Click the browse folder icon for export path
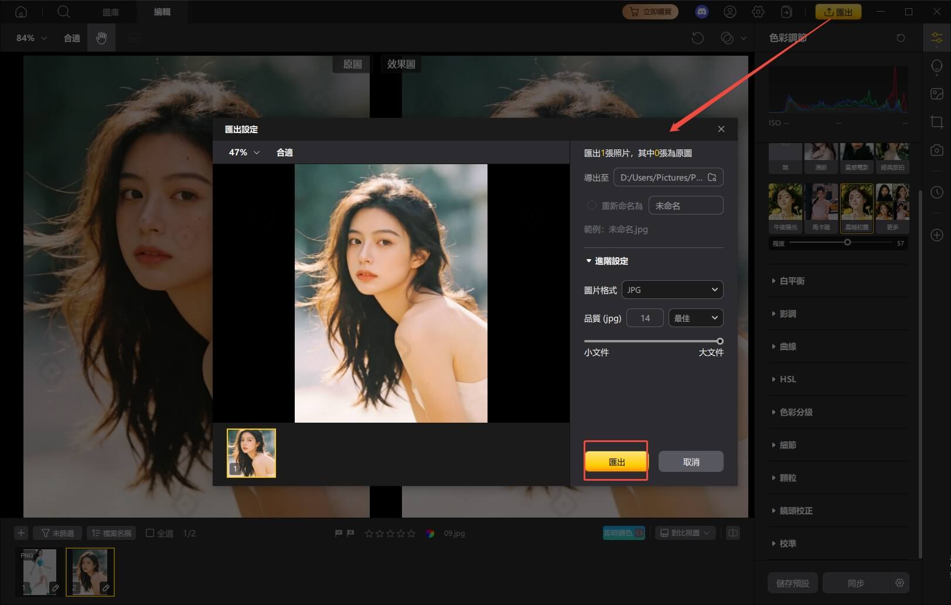The image size is (951, 605). pos(712,177)
